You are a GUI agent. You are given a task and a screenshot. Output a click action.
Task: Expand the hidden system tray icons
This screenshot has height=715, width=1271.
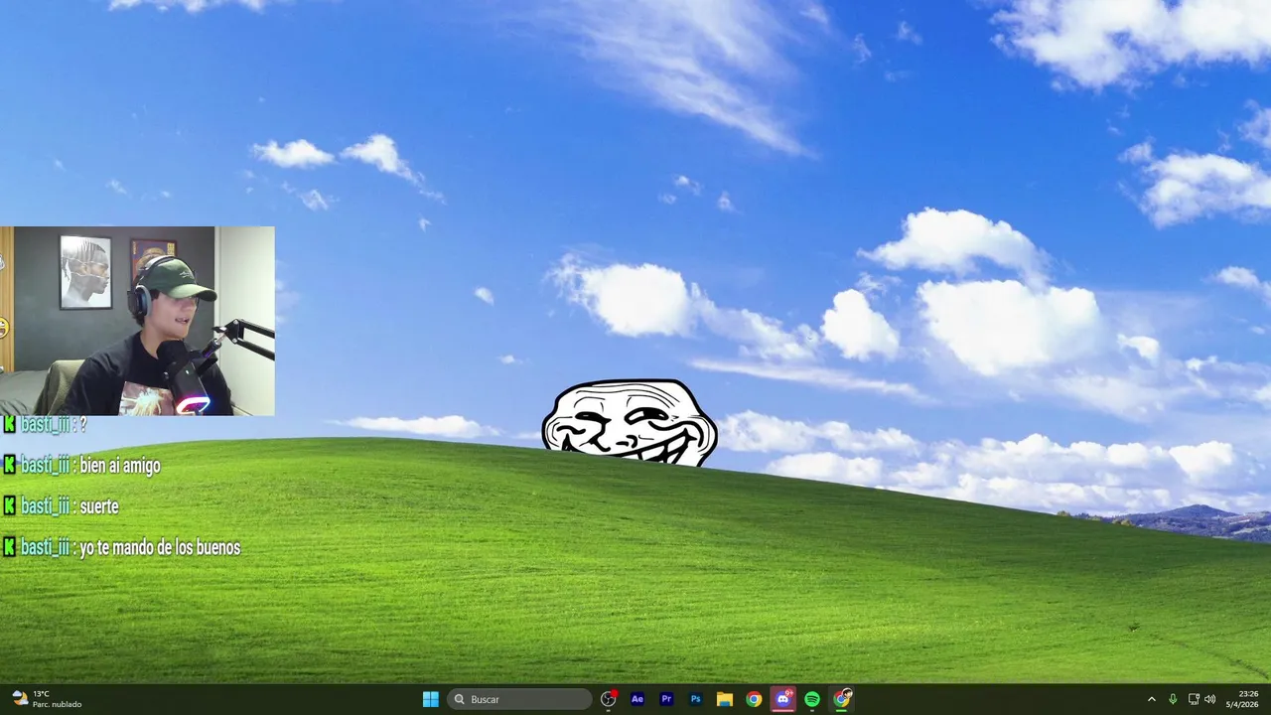coord(1152,699)
